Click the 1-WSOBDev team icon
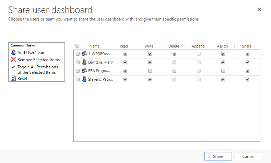 [x=84, y=54]
